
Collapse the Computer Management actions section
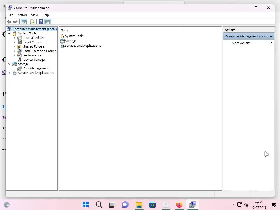[x=271, y=36]
